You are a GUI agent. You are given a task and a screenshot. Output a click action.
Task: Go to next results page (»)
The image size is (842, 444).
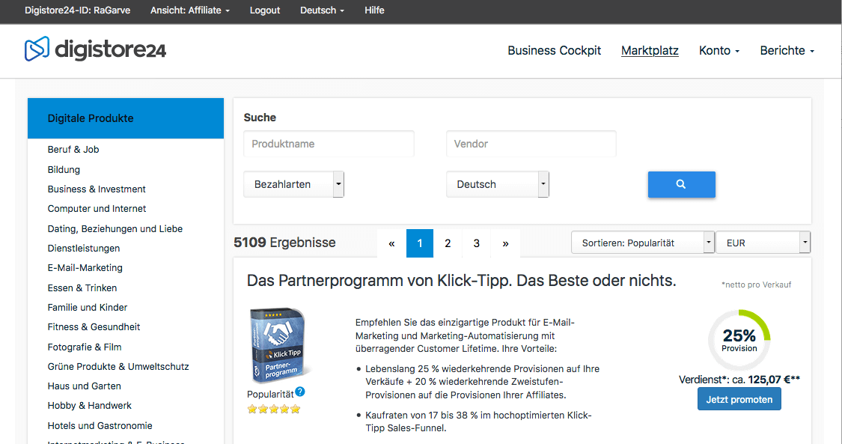click(505, 243)
